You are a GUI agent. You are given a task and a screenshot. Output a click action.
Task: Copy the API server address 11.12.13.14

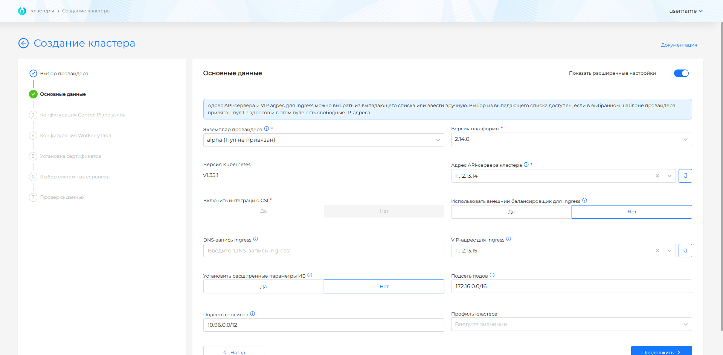coord(685,176)
